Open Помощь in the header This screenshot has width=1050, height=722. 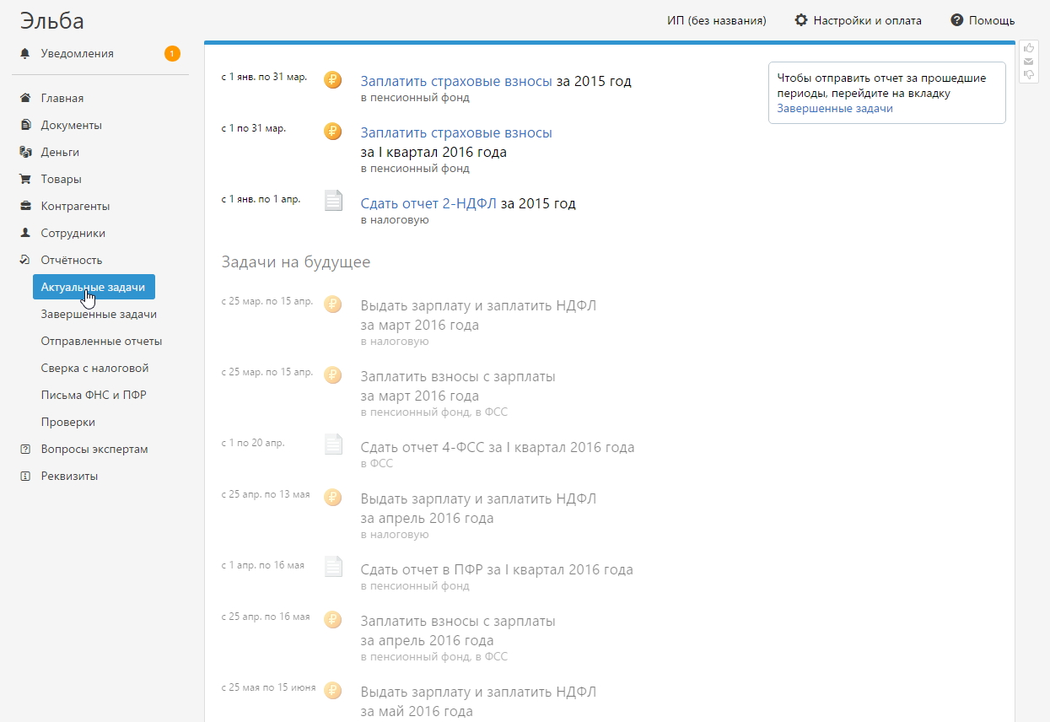pyautogui.click(x=992, y=20)
